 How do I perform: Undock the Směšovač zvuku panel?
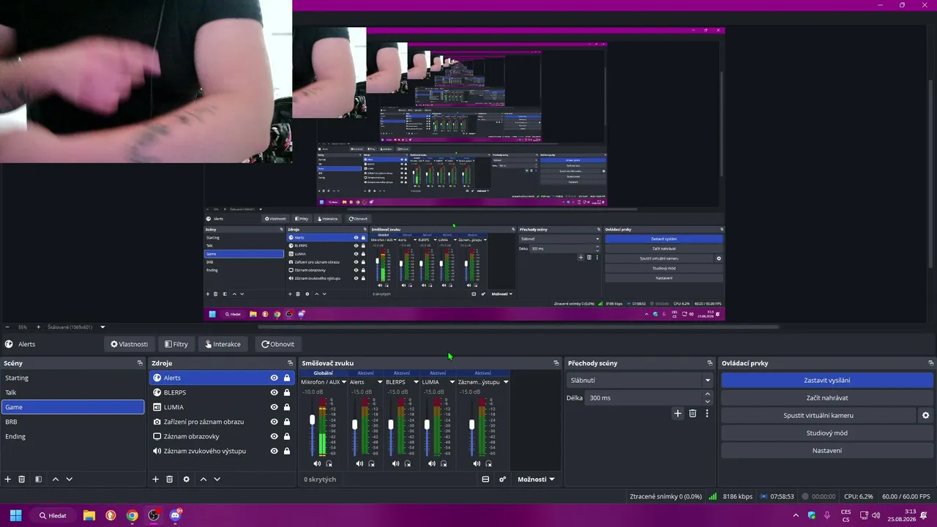point(556,363)
